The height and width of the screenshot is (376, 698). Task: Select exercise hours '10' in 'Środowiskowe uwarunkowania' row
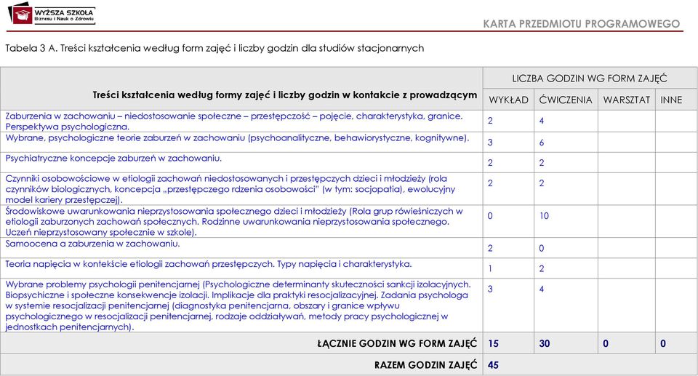tap(544, 216)
